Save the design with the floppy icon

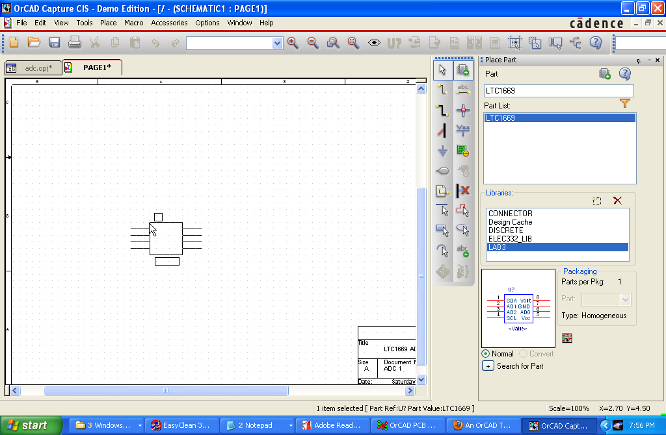tap(55, 42)
